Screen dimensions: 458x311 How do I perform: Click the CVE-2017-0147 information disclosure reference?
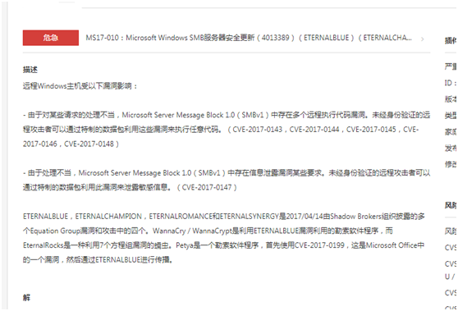(x=207, y=187)
